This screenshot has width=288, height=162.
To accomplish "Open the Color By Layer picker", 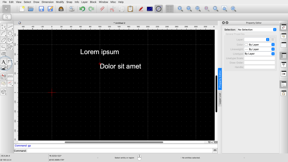I will coord(260,45).
